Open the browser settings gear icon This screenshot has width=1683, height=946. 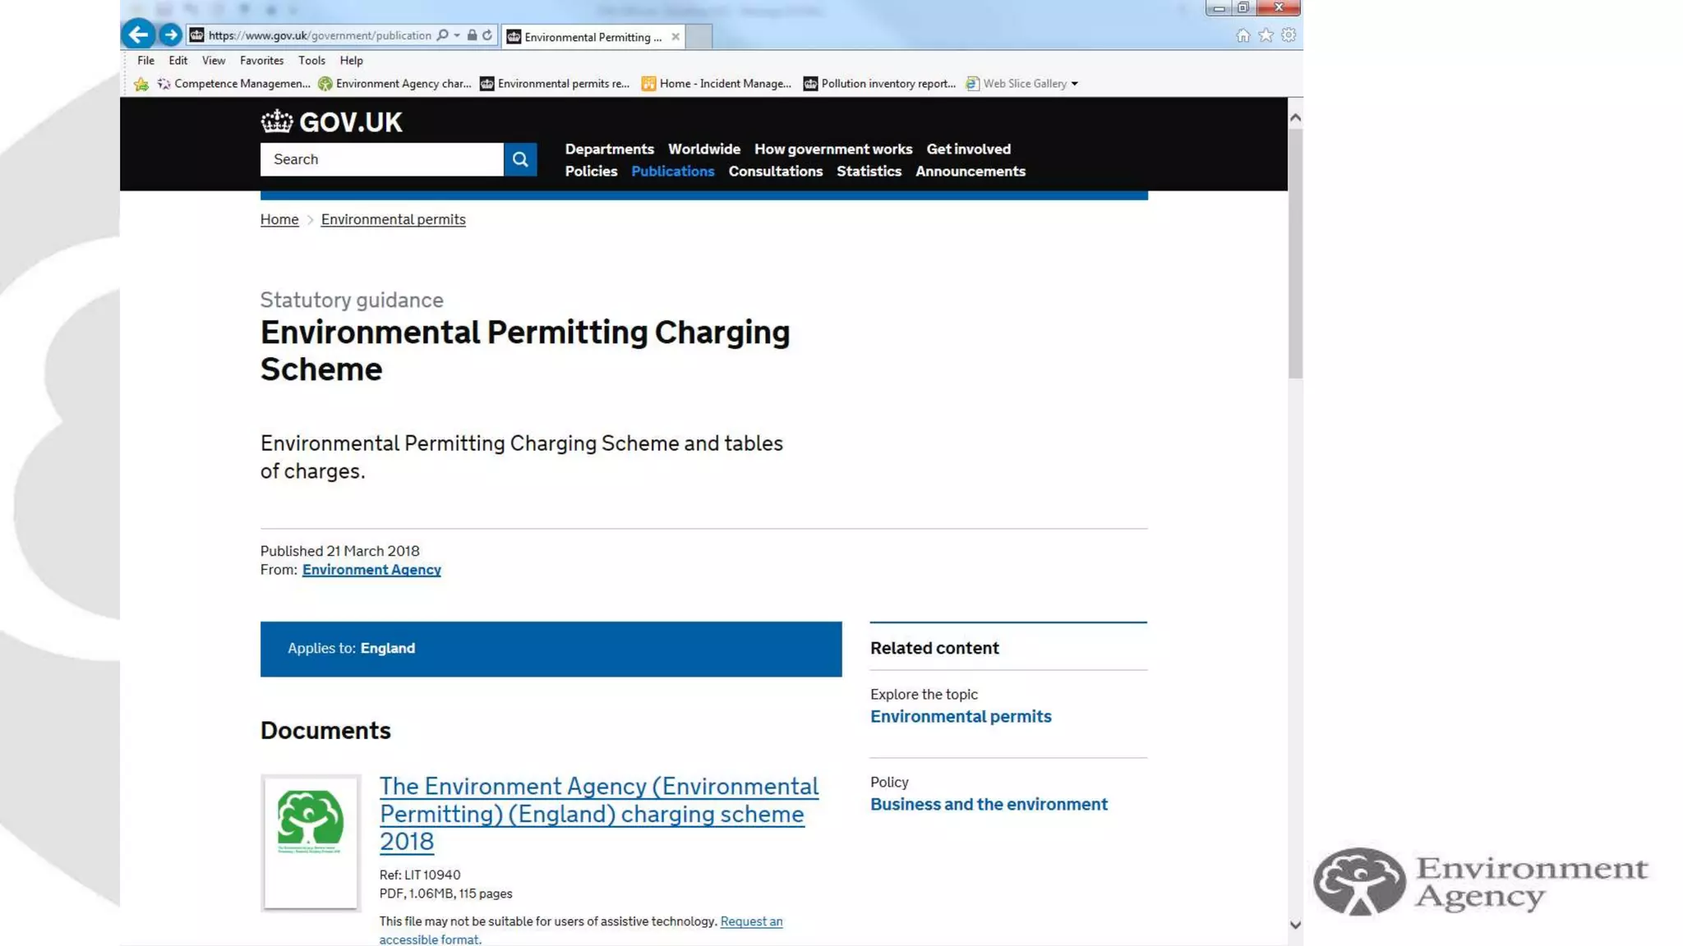pos(1289,35)
